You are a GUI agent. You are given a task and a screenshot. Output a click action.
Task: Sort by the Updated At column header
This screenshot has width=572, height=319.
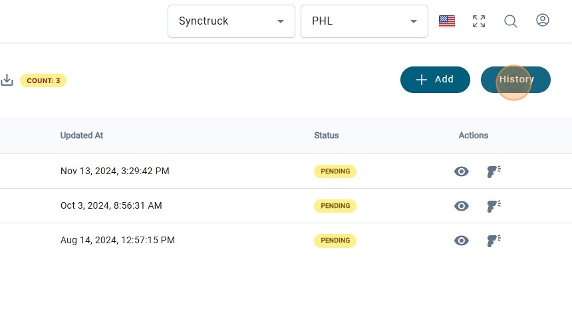[82, 136]
